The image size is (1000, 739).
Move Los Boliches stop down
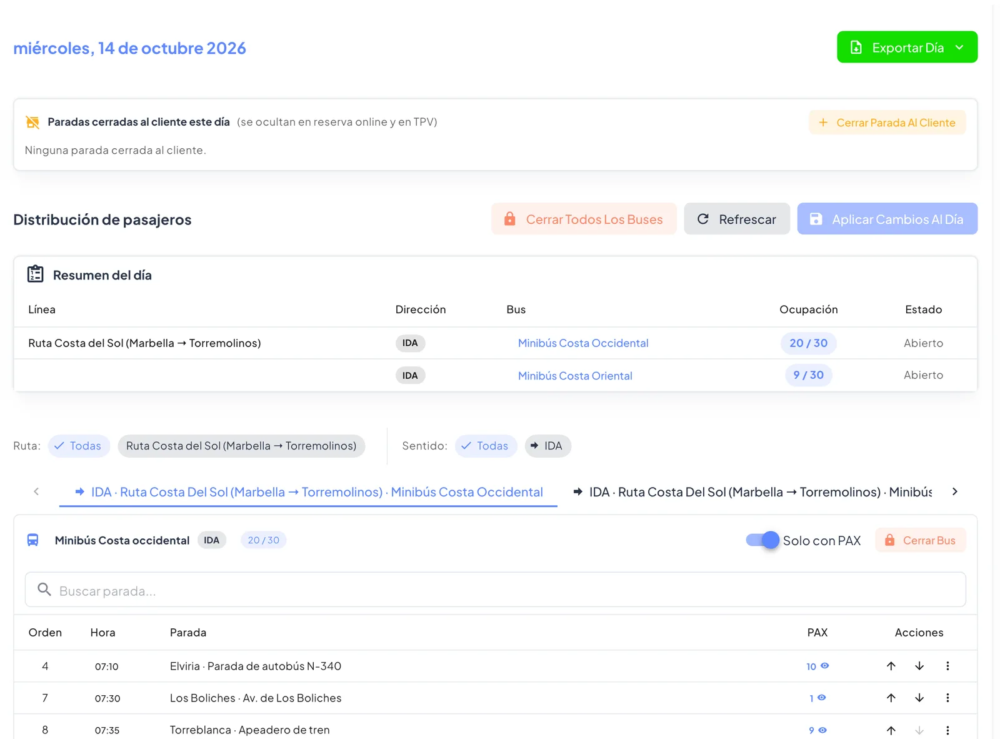(x=919, y=698)
